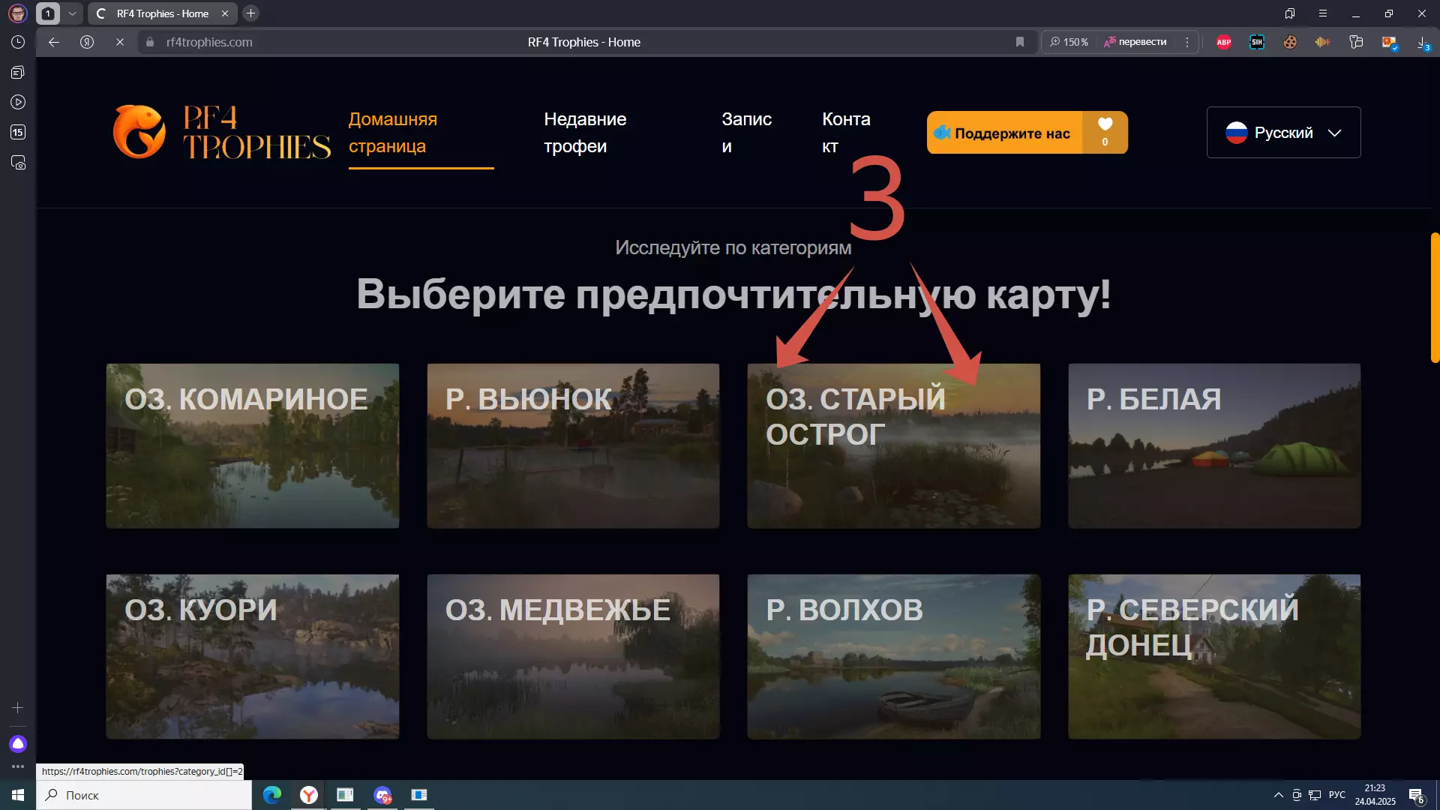
Task: Select the Домашняя страница menu item
Action: pos(393,133)
